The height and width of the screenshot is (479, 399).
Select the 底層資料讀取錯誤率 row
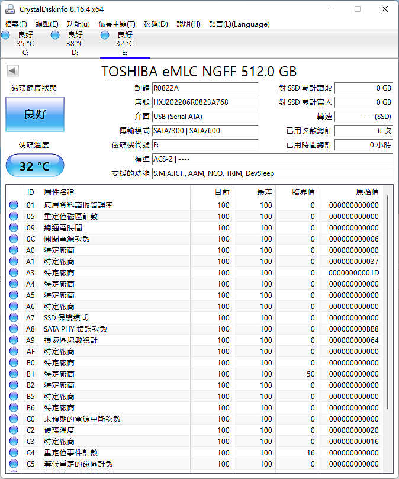pos(195,205)
